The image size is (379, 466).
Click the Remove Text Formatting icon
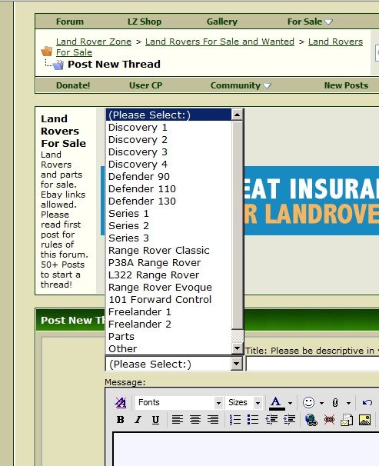click(x=120, y=402)
